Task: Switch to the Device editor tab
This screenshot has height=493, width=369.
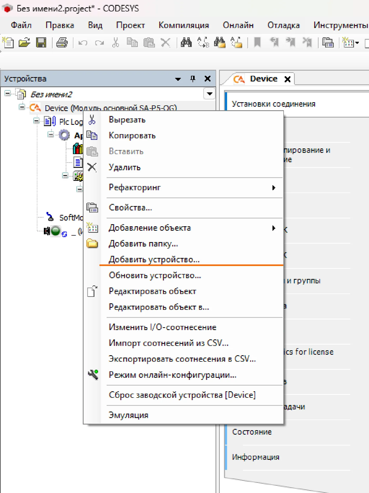Action: (263, 79)
